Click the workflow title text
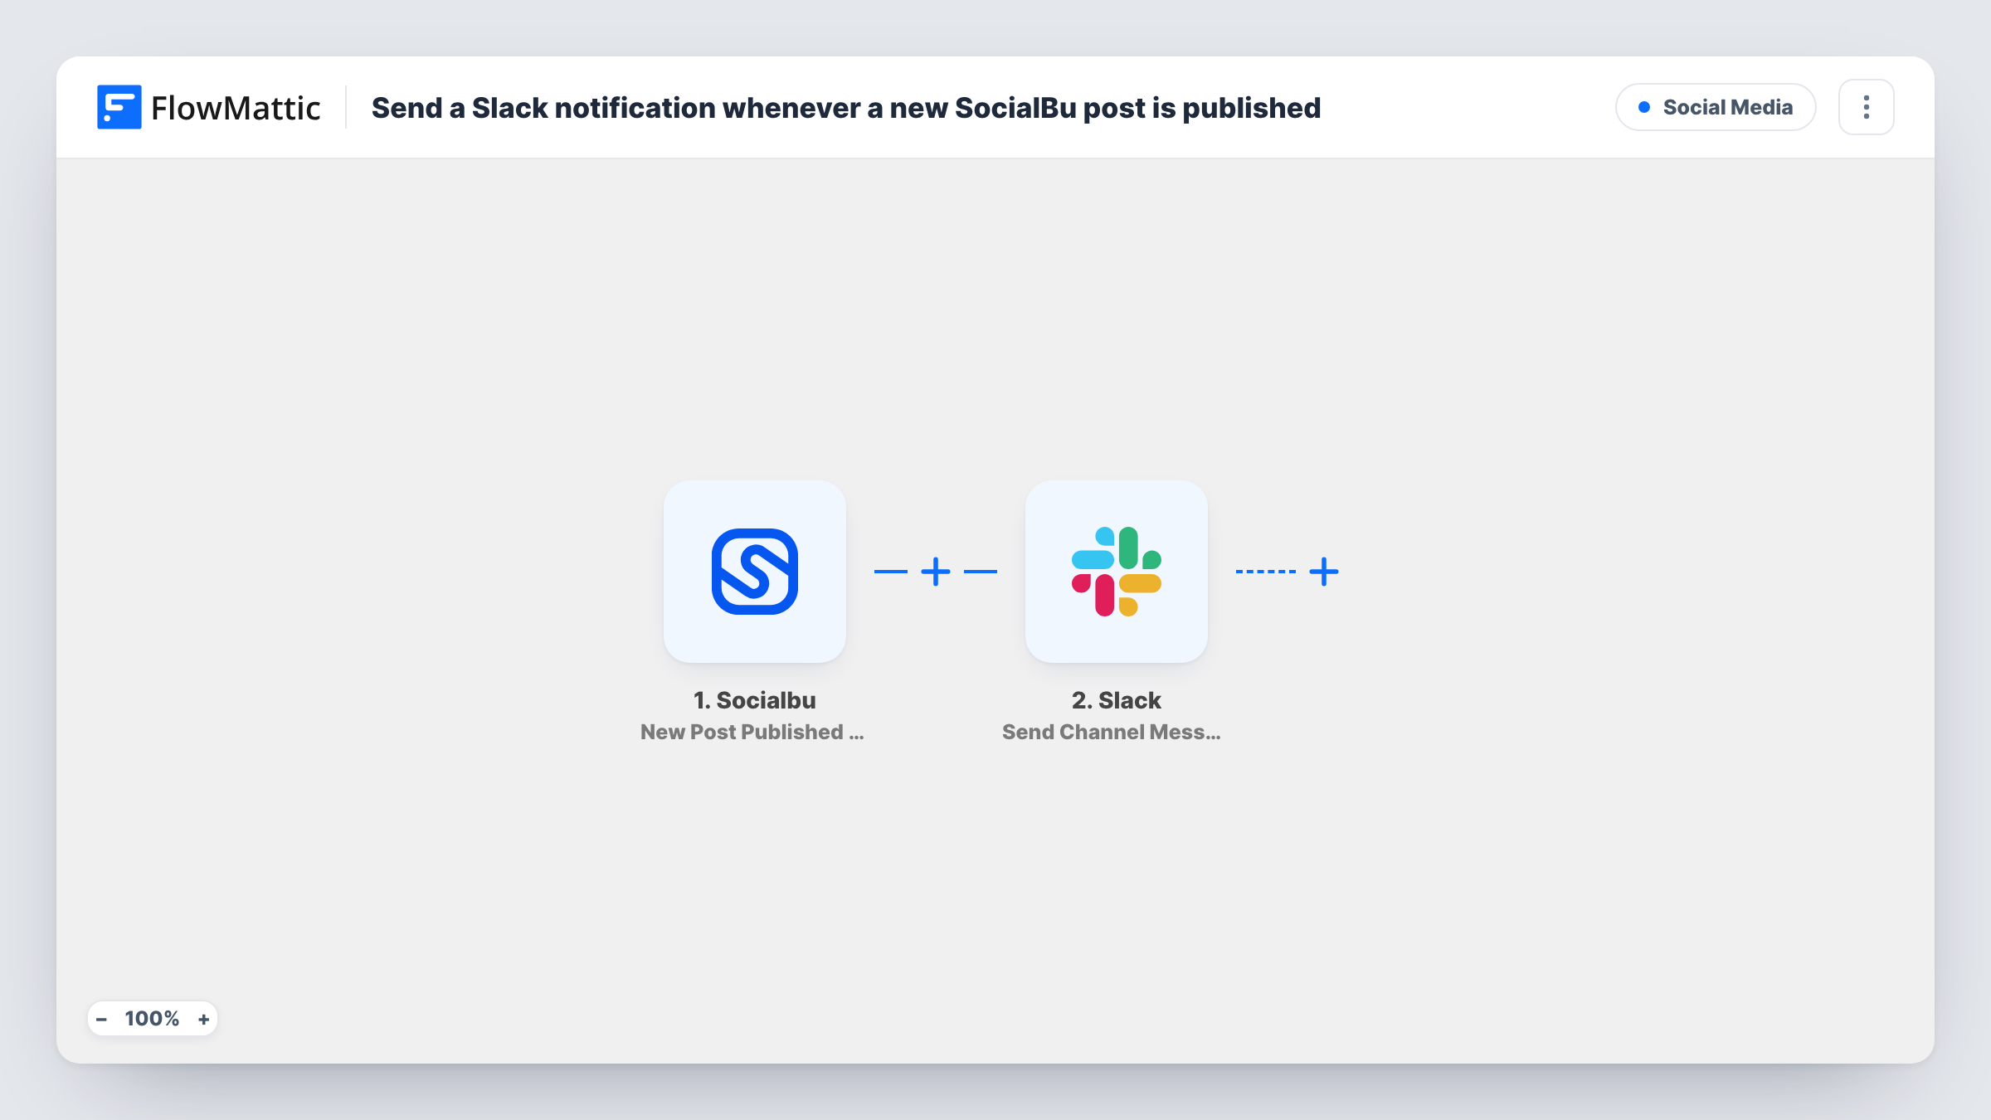 tap(846, 108)
